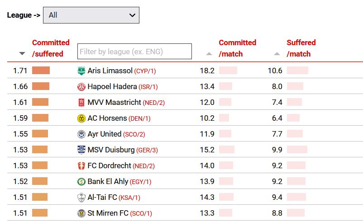Click the MSV Duisburg club crest
Viewport: 363px width, 222px height.
point(81,150)
